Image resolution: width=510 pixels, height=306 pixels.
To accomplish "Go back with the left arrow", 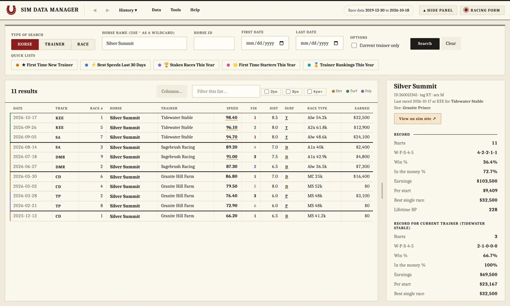I will coord(95,10).
